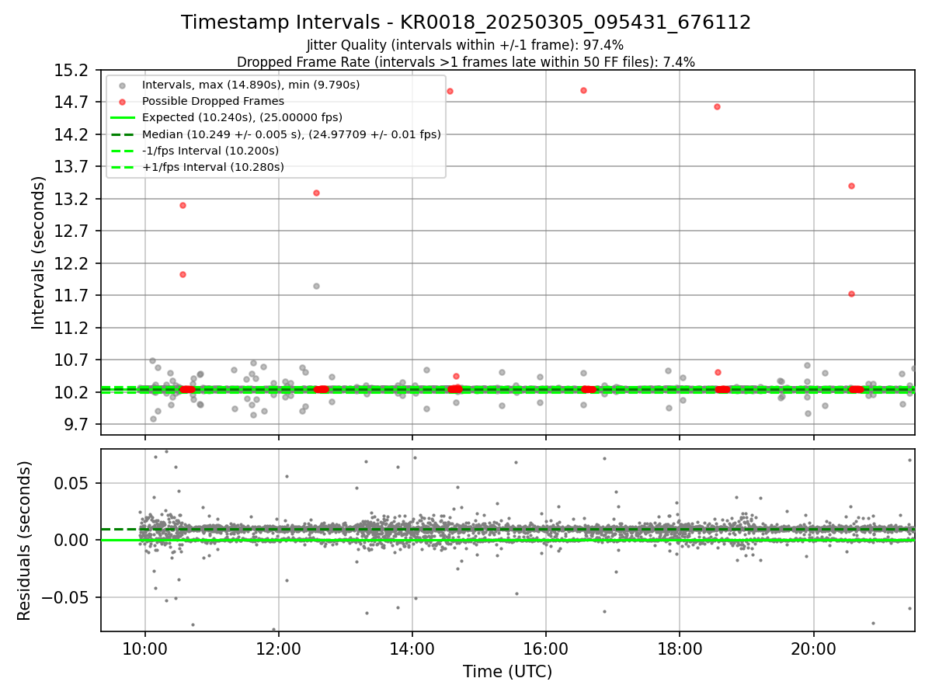Select the "Jitter Quality ... 97.4%" subtitle line
The image size is (932, 699).
465,45
